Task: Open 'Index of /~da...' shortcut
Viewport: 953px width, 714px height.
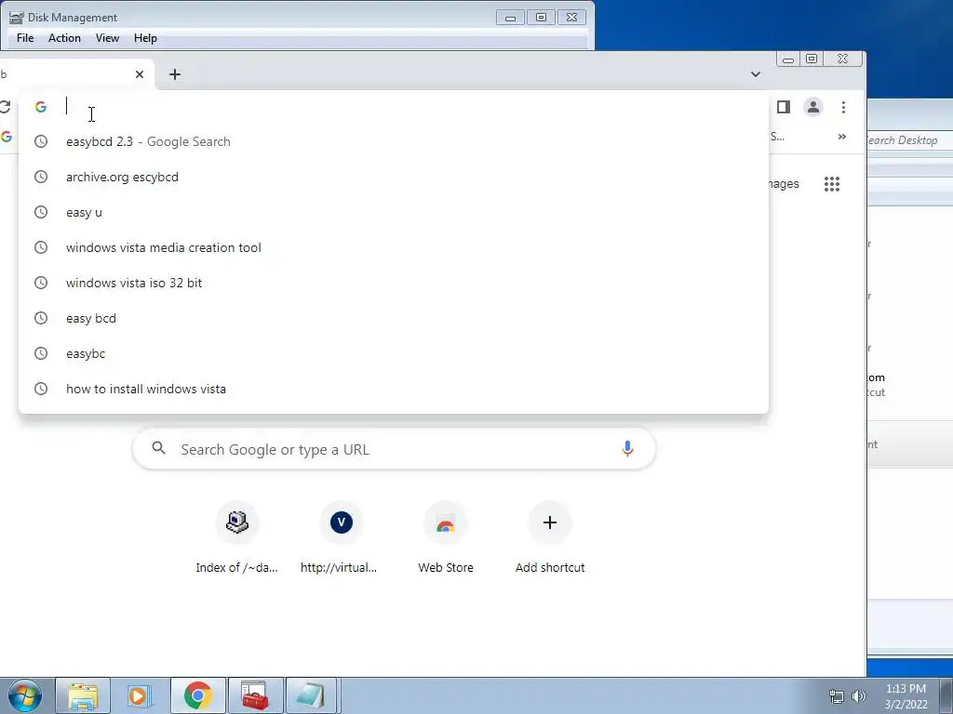Action: click(237, 538)
